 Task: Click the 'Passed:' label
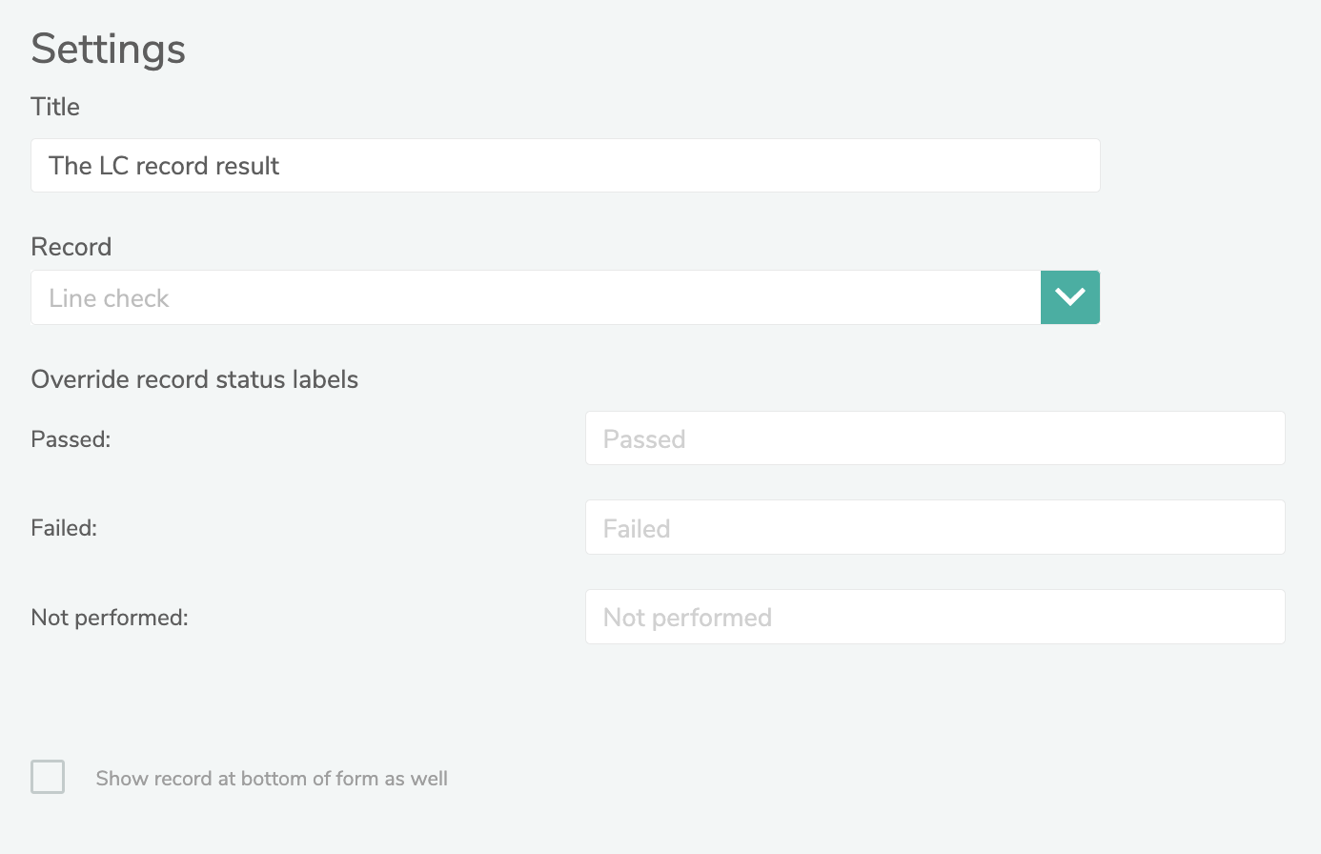pos(71,439)
